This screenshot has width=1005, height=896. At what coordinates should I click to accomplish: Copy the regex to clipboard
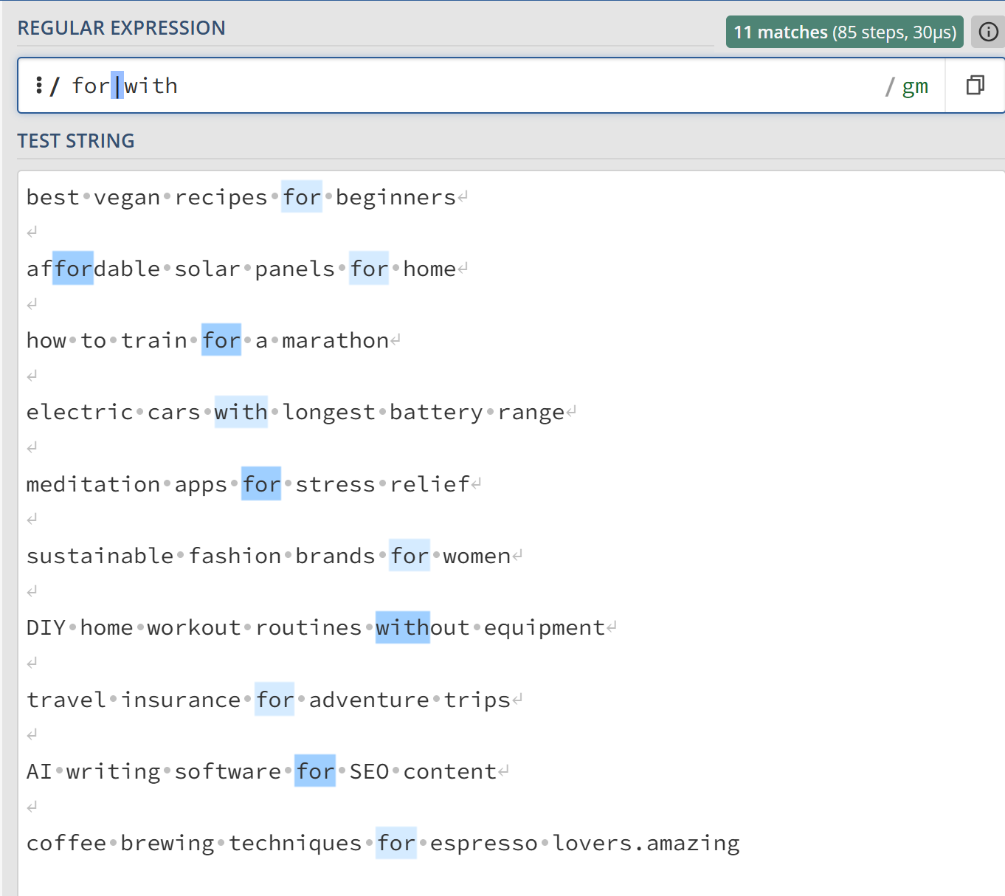pyautogui.click(x=975, y=86)
